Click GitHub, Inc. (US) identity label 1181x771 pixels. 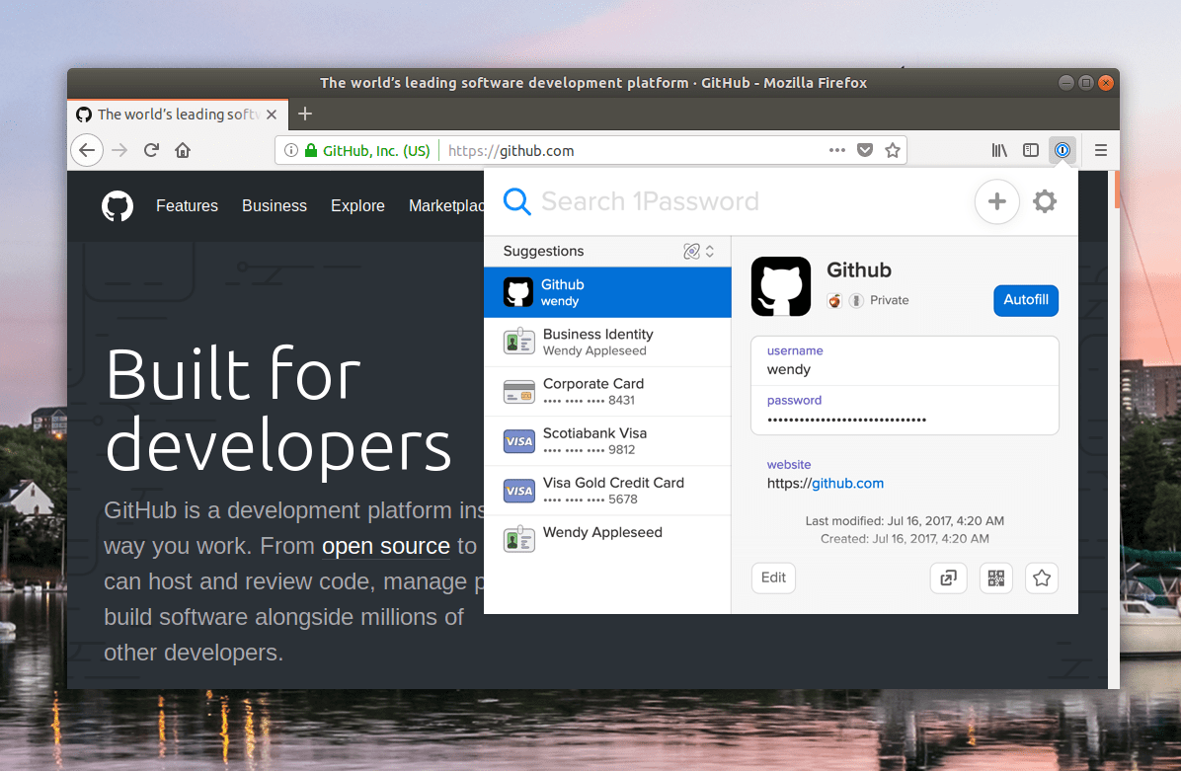376,151
